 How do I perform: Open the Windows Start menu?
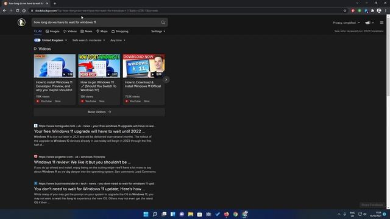point(146,214)
